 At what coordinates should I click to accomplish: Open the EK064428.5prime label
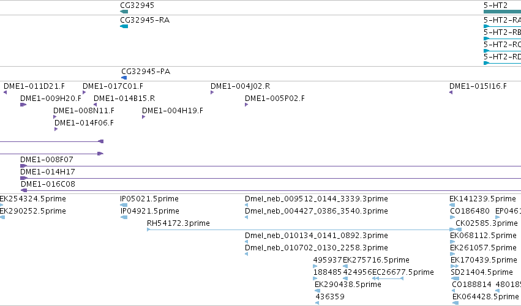[485, 297]
